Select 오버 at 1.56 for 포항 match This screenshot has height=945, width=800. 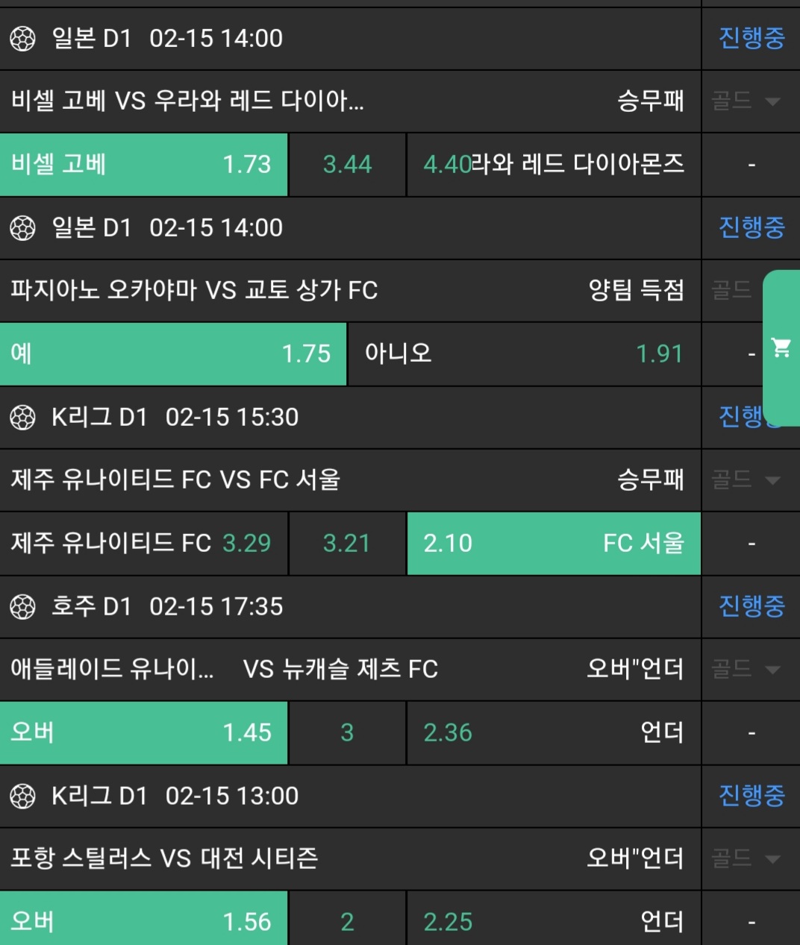pos(143,923)
